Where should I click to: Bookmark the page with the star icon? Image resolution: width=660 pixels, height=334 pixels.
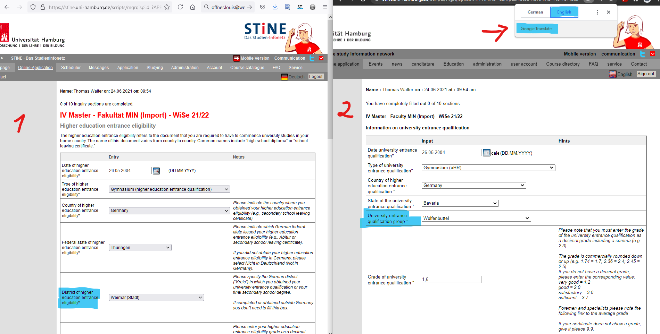click(x=166, y=7)
